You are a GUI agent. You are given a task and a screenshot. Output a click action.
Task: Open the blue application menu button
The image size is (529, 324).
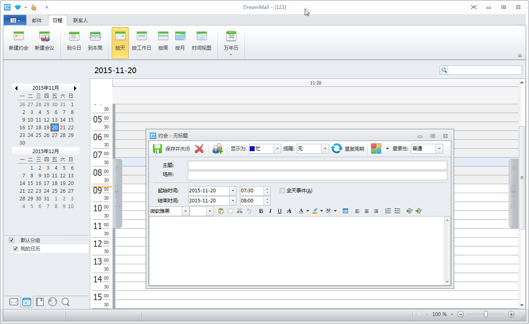tap(15, 20)
